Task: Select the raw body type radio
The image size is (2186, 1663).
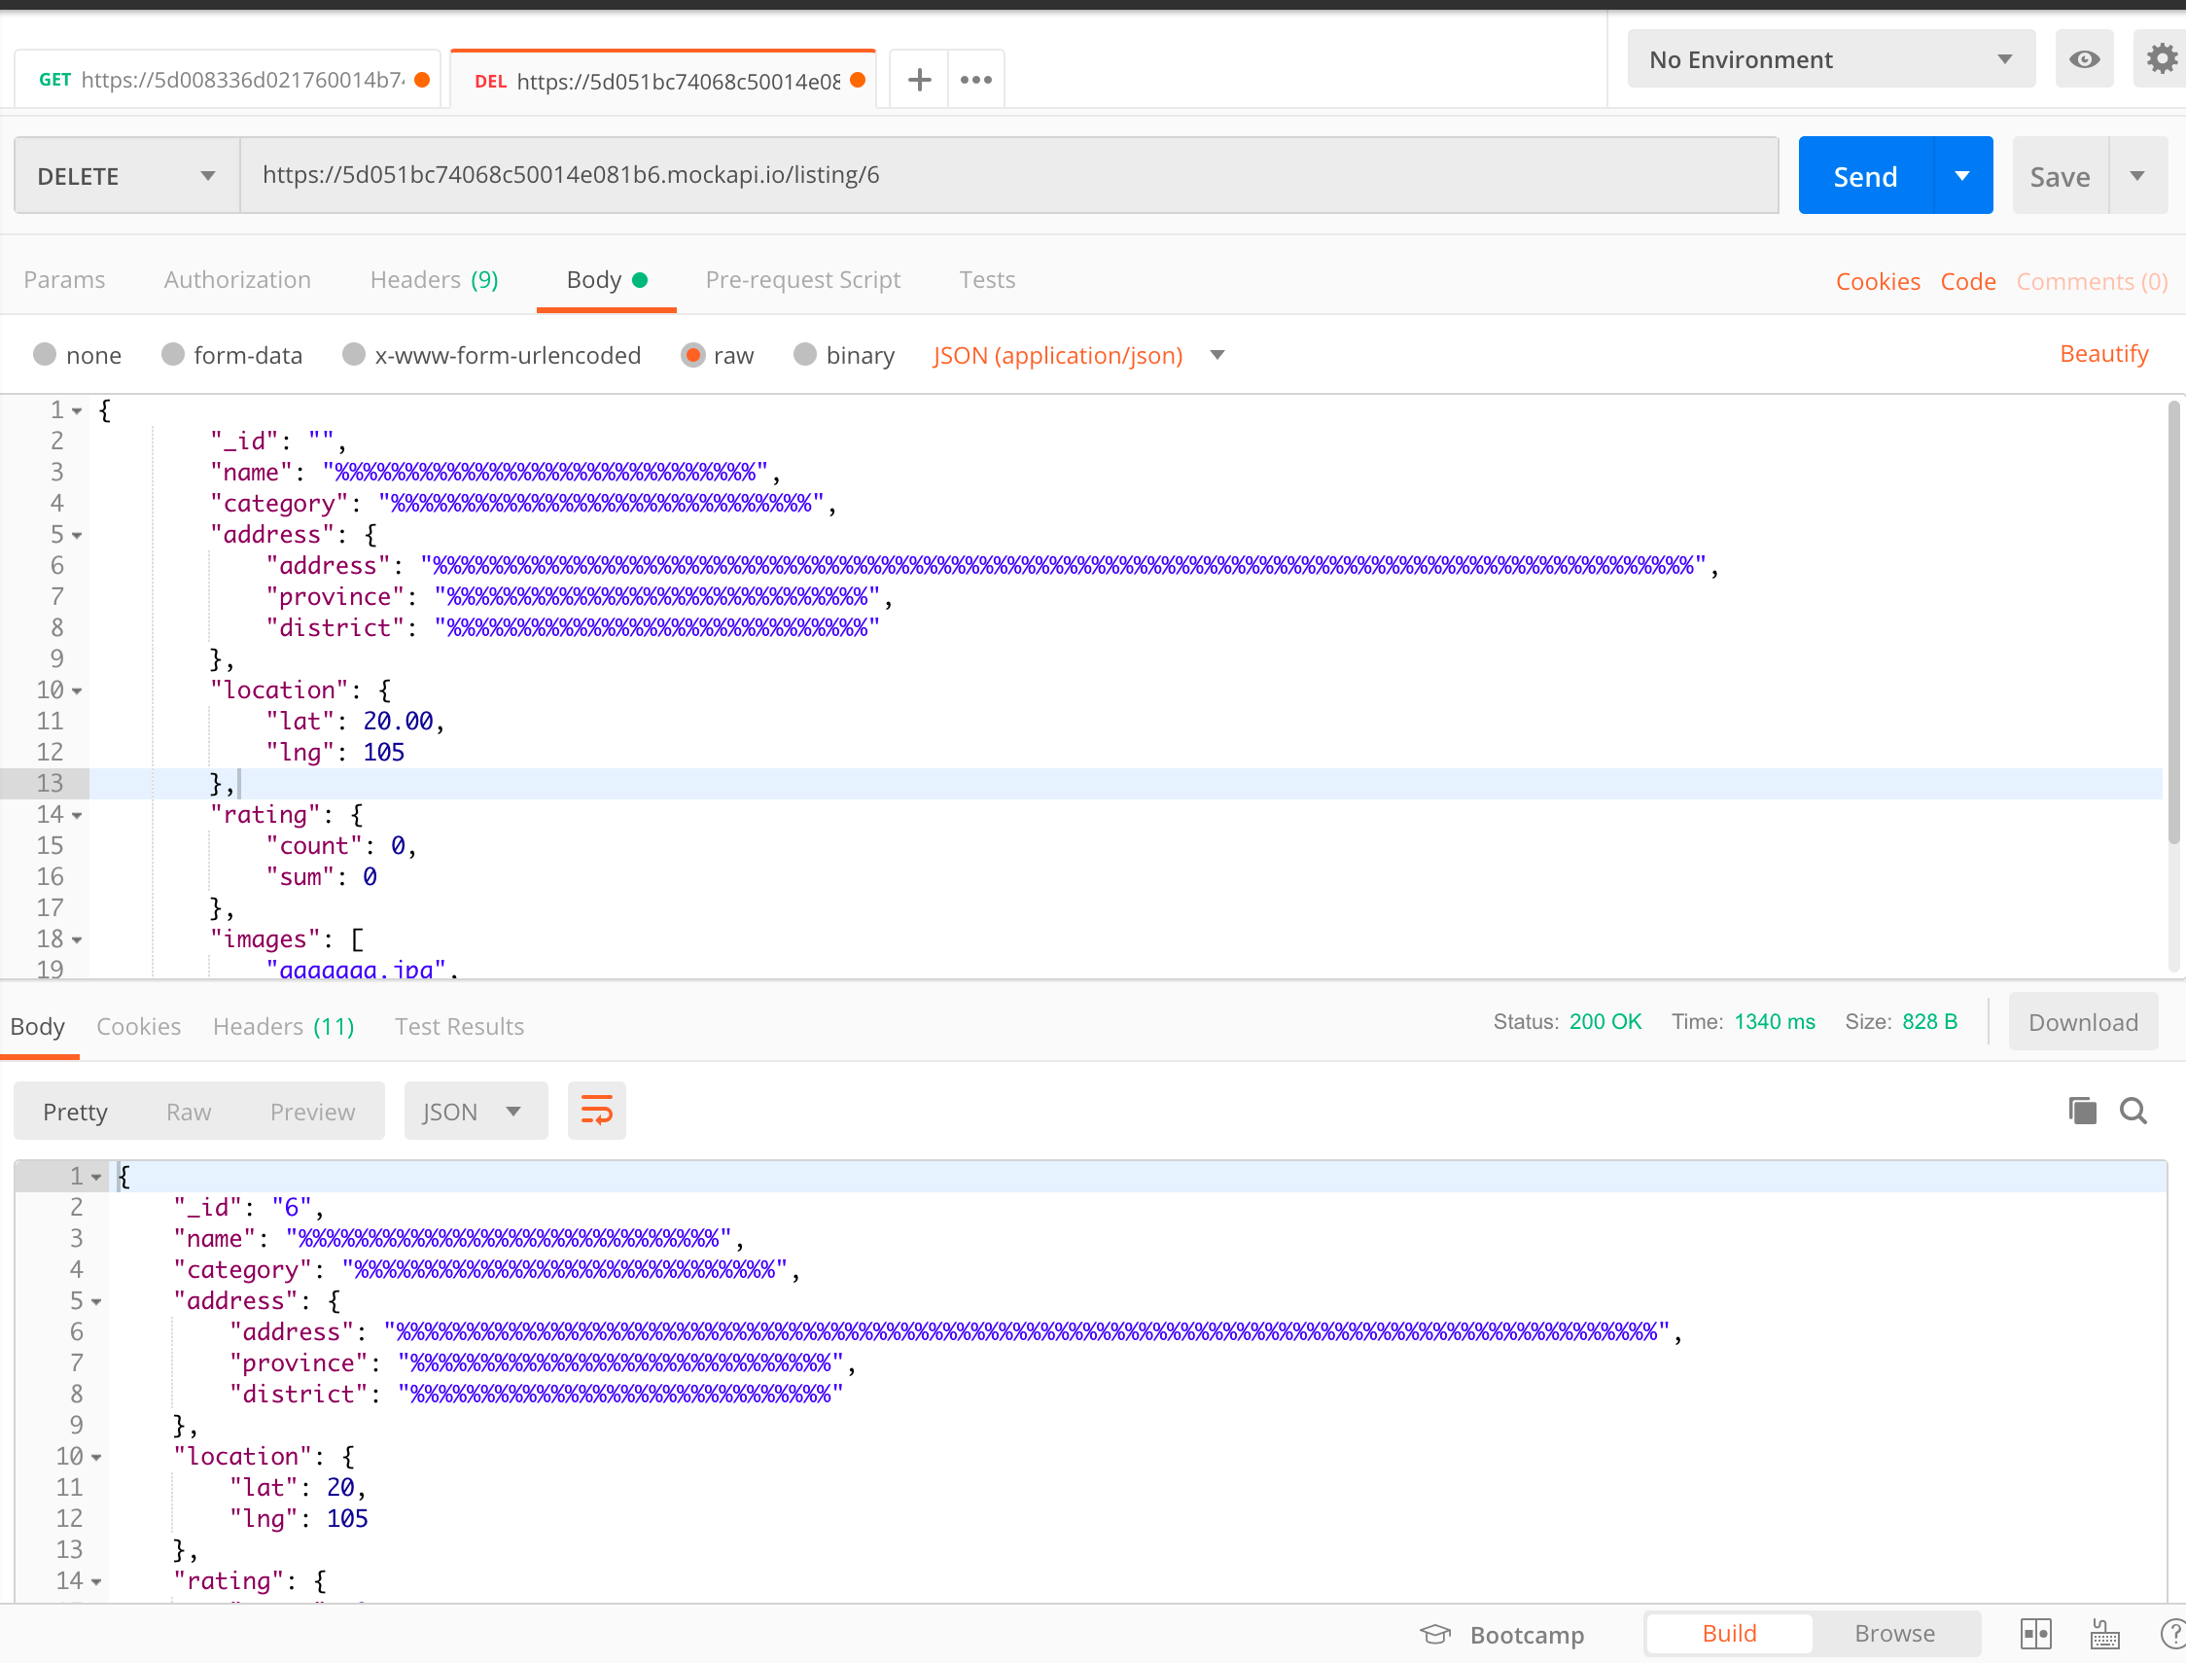Action: 692,354
